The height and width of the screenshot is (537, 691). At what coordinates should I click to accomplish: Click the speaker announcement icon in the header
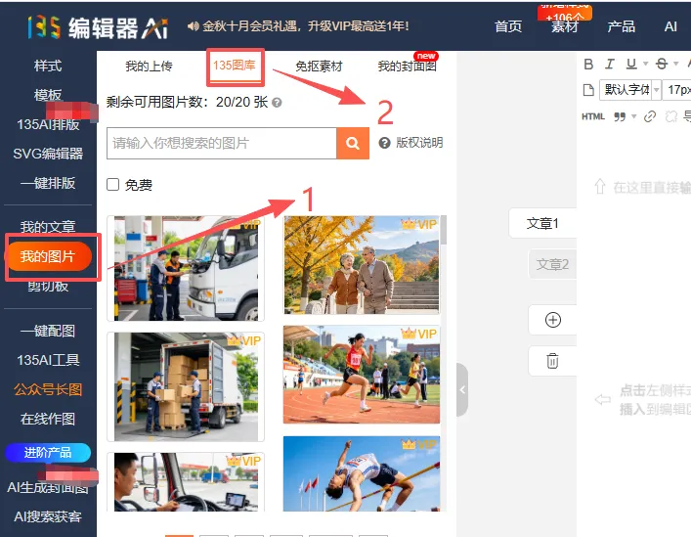(x=193, y=26)
